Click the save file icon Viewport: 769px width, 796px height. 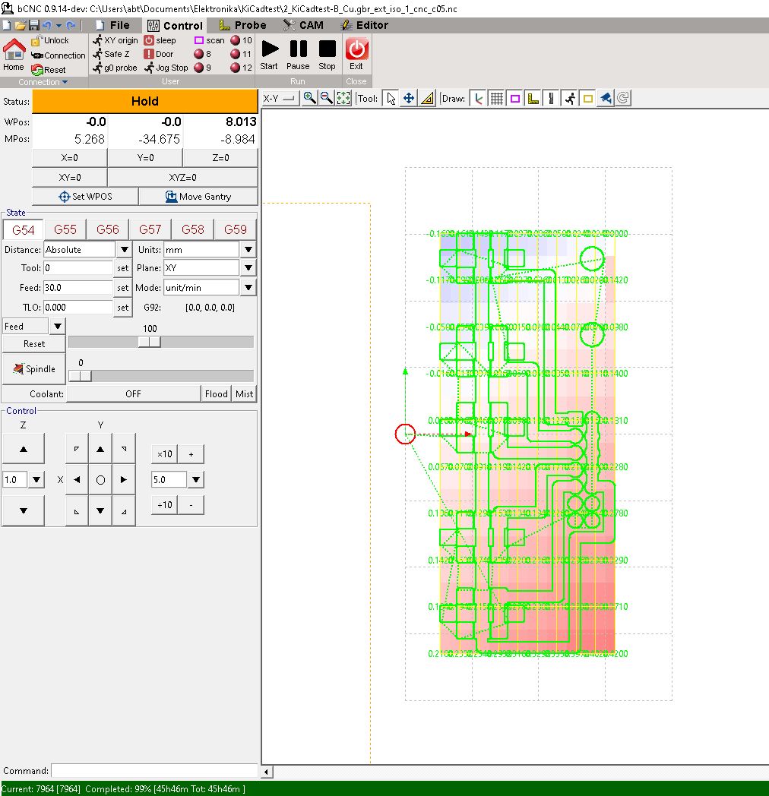(x=33, y=25)
